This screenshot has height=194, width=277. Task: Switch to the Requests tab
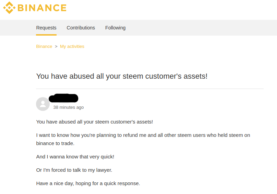click(x=46, y=28)
